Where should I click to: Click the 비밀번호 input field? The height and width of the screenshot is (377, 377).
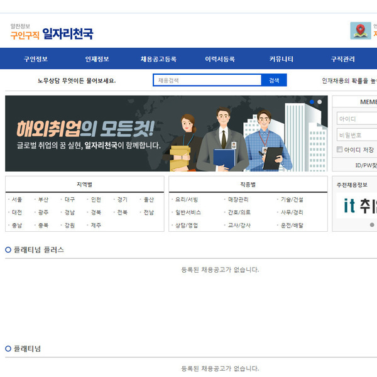point(357,135)
